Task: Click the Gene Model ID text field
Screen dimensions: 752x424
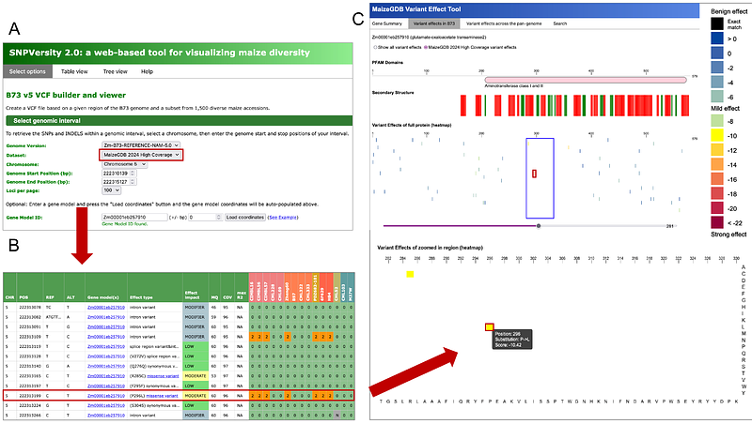Action: tap(134, 218)
